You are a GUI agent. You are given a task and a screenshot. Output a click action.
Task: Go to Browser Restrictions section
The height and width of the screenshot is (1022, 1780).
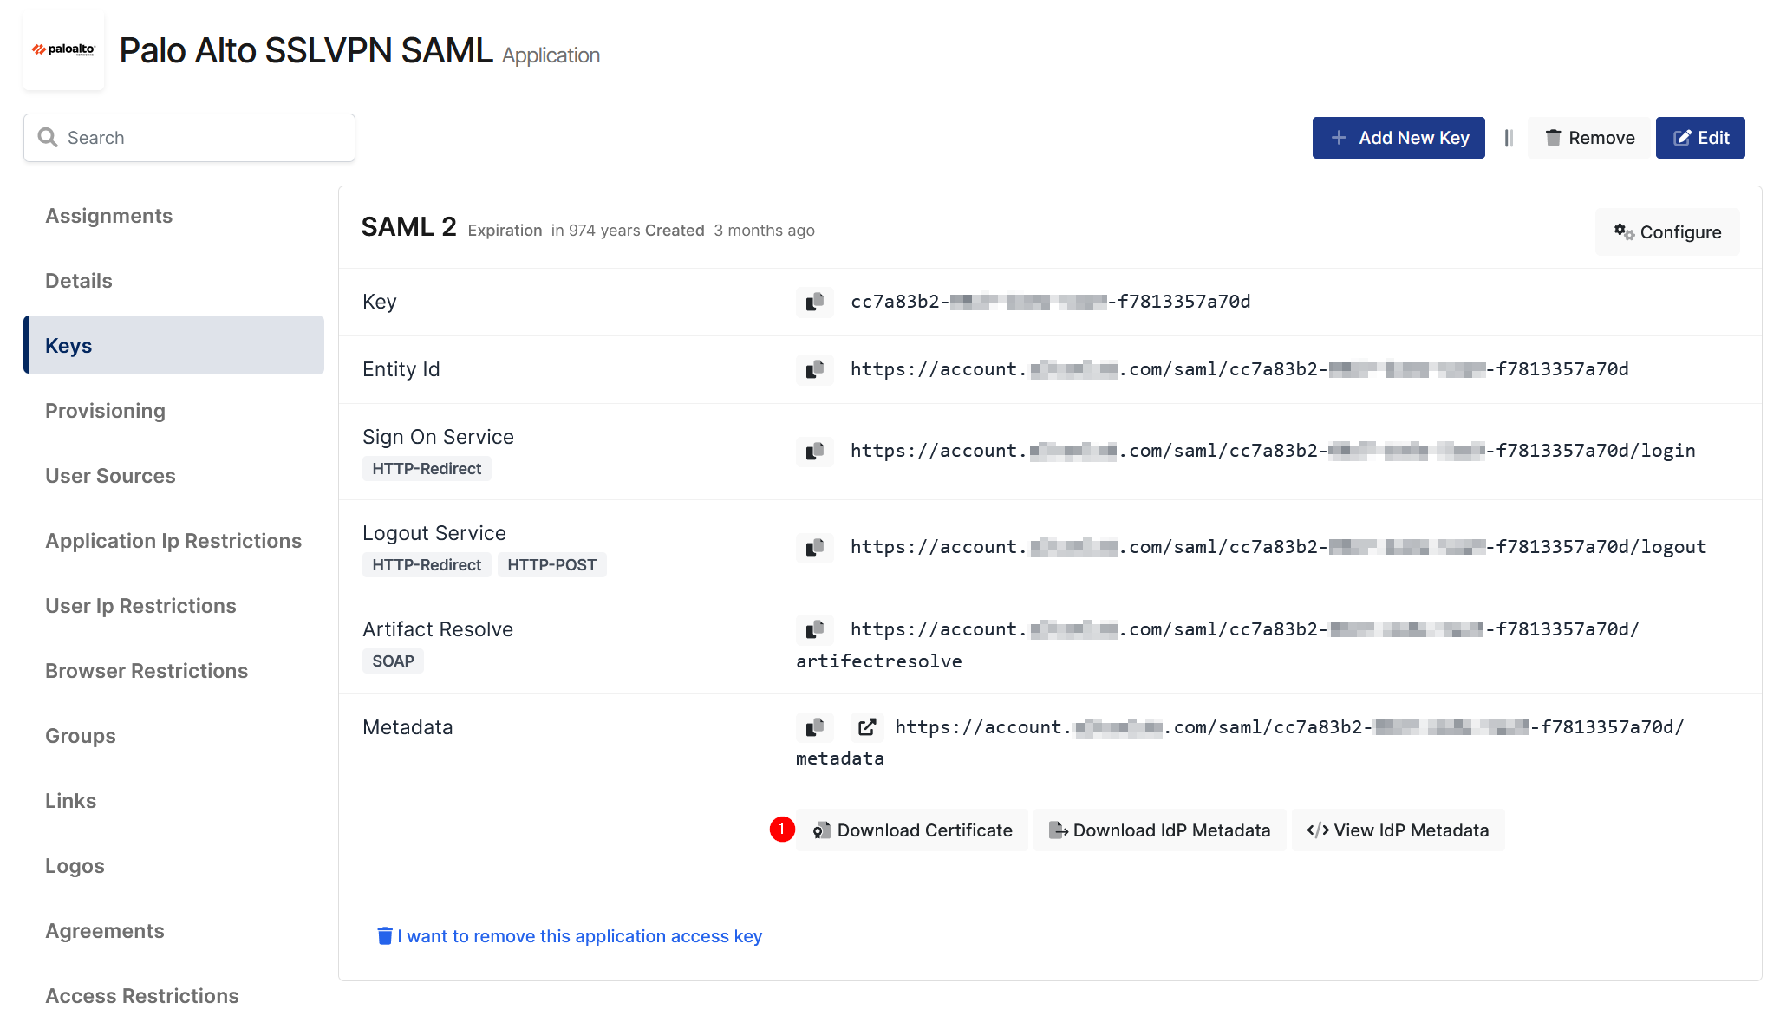147,671
